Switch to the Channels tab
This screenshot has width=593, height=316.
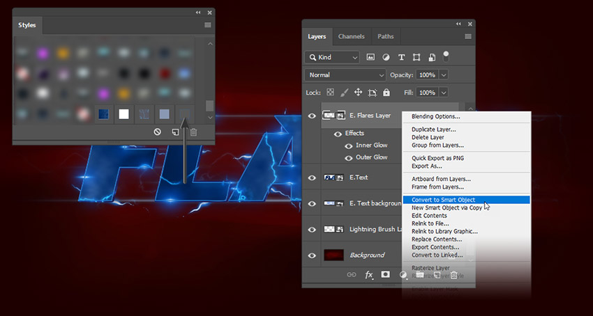351,36
